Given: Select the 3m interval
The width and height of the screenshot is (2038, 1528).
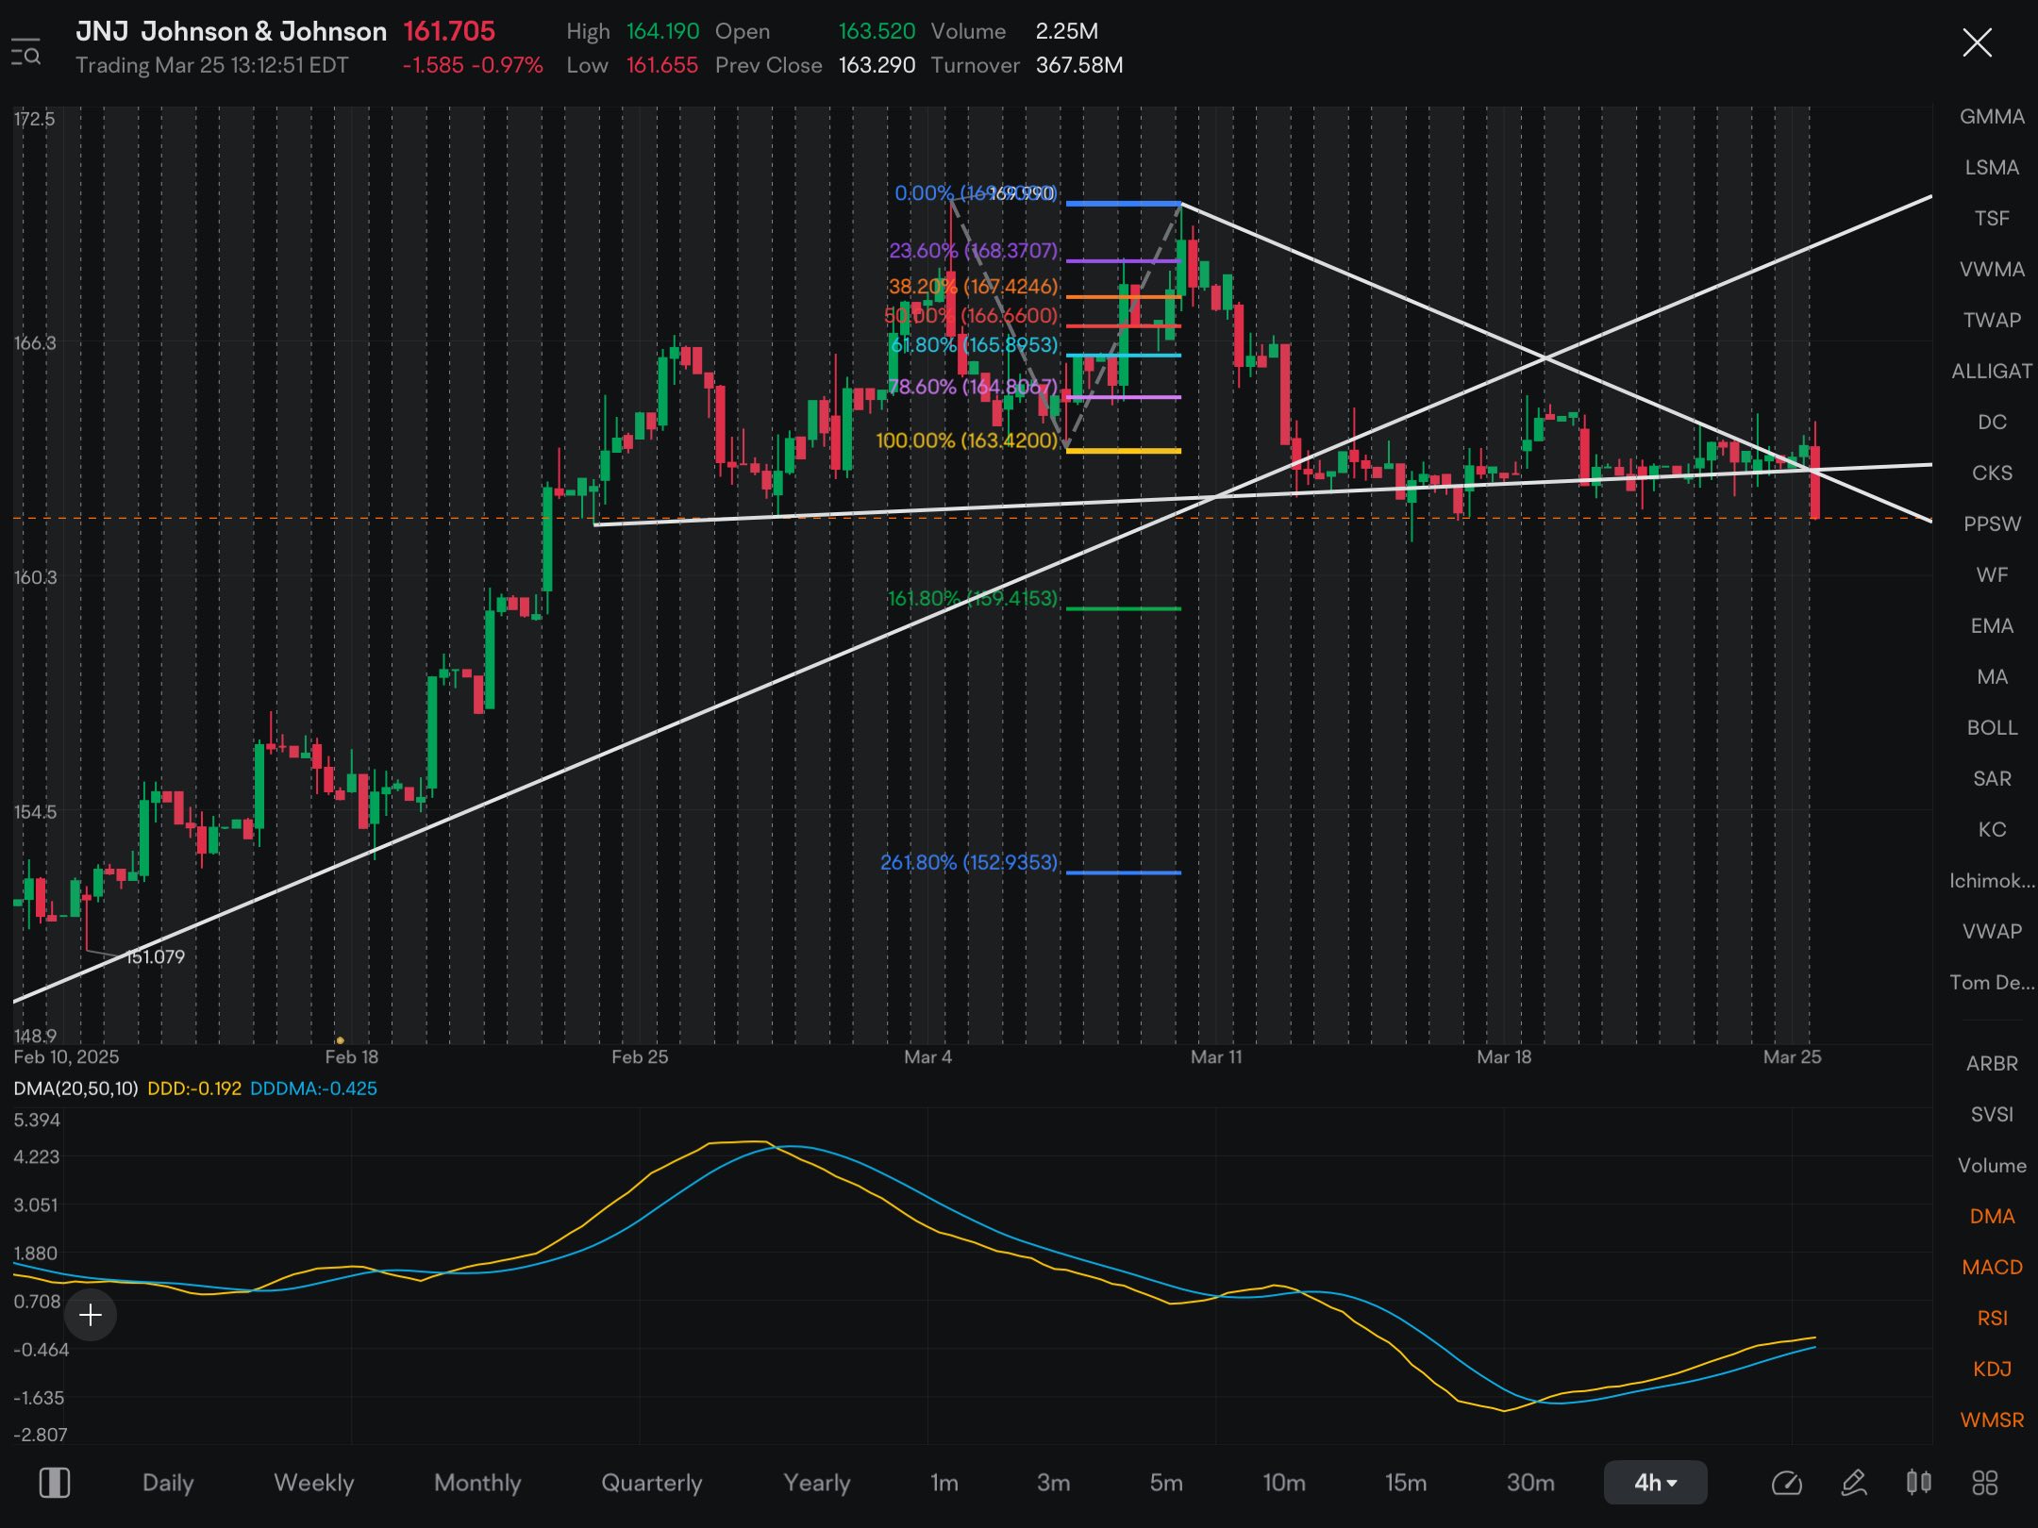Looking at the screenshot, I should coord(1054,1483).
